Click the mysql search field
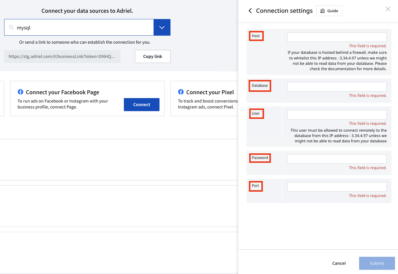The width and height of the screenshot is (398, 274). coord(79,27)
